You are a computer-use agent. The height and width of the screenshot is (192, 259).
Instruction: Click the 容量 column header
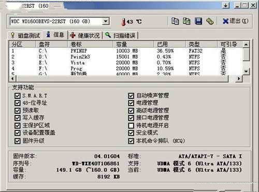133,45
